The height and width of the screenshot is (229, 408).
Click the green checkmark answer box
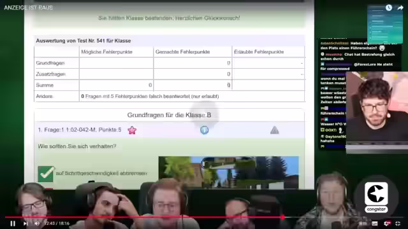click(46, 174)
